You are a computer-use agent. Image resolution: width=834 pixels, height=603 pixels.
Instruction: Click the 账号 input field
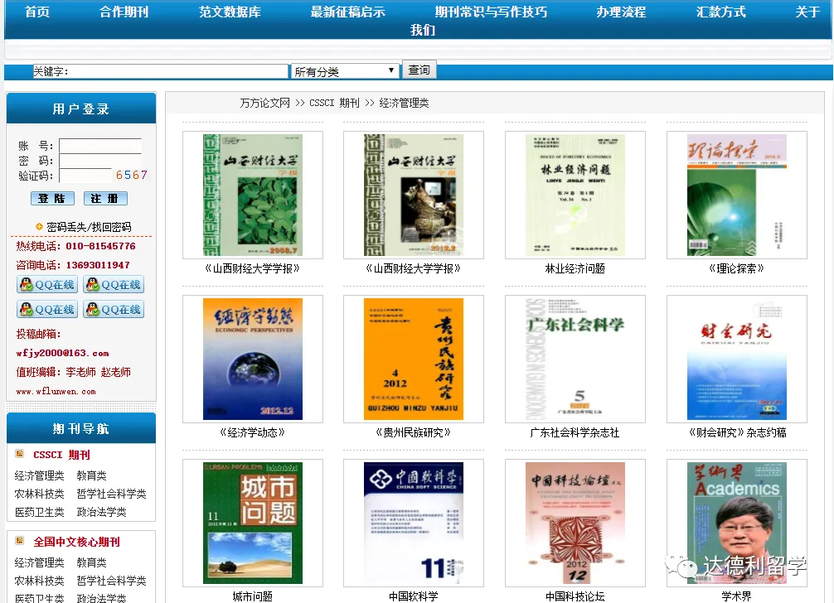coord(100,146)
